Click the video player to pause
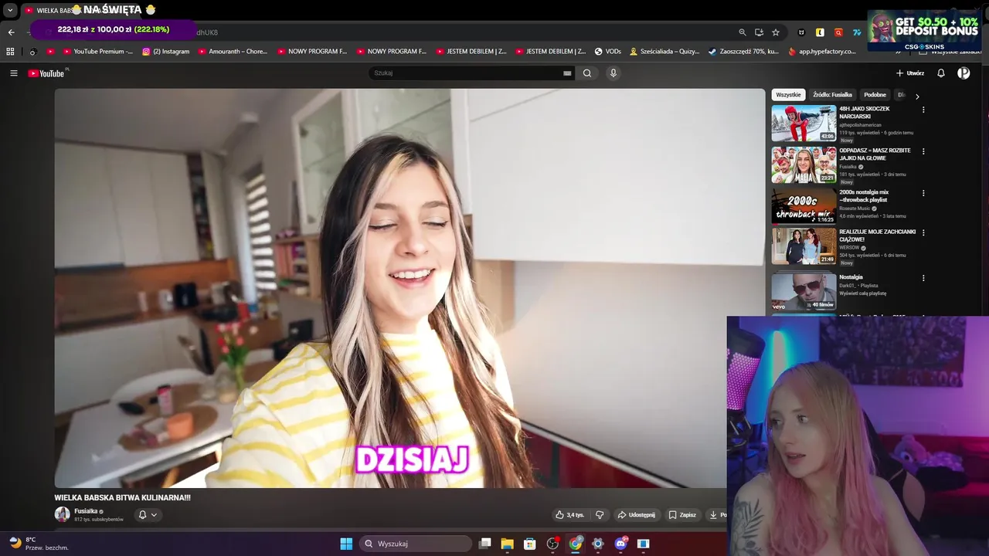 [x=410, y=287]
